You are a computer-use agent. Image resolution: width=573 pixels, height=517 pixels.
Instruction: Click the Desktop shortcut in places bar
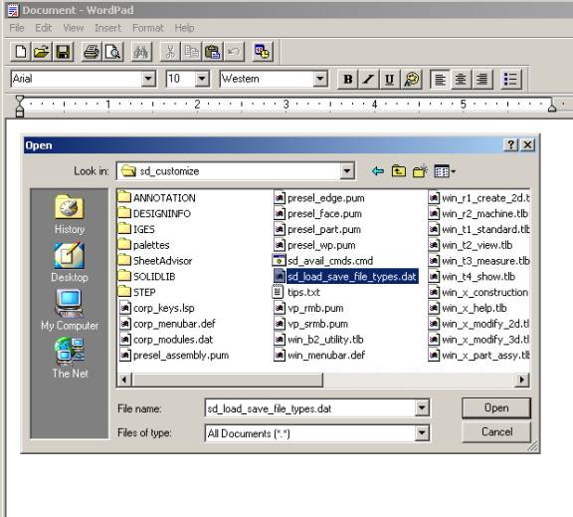(x=70, y=262)
